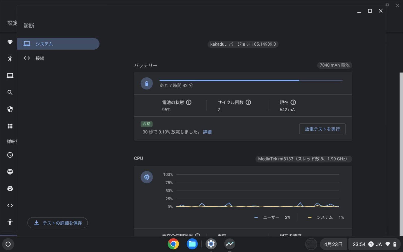Click the notification count badge in tray
Viewport: 403px width, 252px height.
coord(371,244)
